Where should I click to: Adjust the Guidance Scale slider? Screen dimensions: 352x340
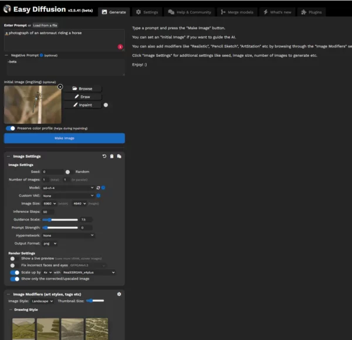pyautogui.click(x=60, y=220)
